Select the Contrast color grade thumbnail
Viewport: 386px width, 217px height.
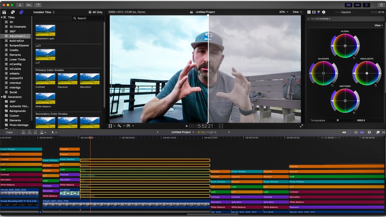tap(45, 79)
